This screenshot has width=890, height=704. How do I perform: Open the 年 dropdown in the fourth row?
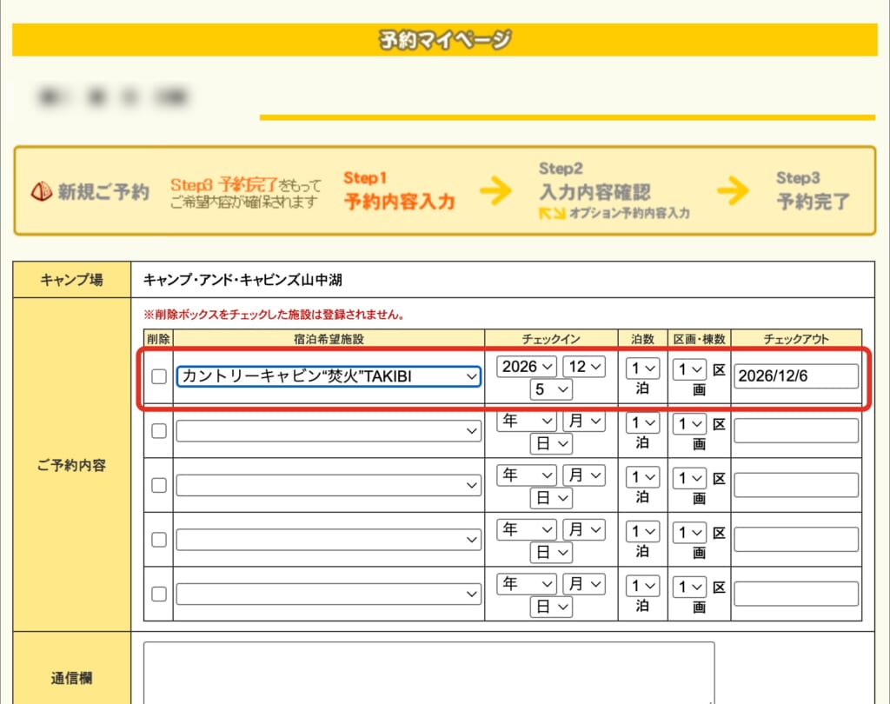527,529
